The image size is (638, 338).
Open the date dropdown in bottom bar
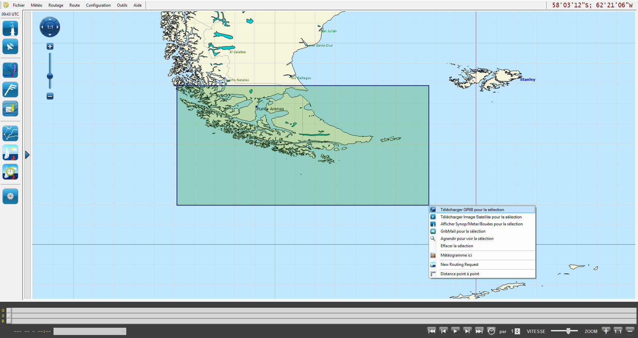(x=90, y=331)
